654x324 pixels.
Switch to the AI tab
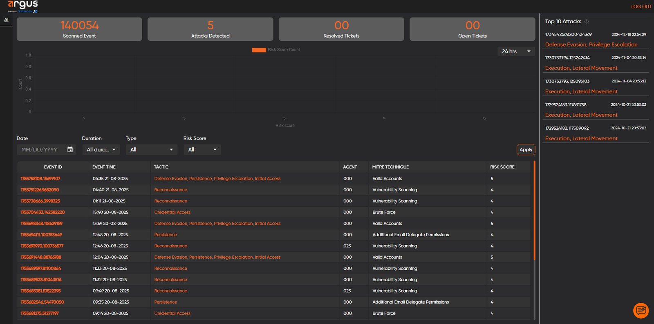tap(6, 20)
